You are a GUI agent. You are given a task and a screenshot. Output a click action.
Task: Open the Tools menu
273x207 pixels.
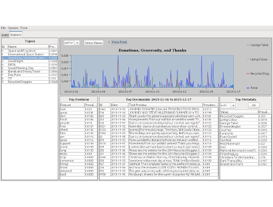[23, 28]
